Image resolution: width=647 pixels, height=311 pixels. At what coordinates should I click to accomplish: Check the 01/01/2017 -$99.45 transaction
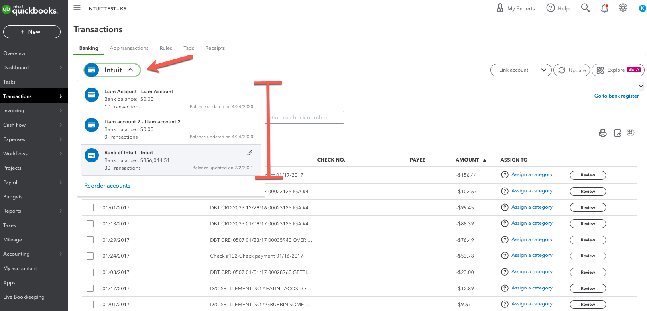click(90, 207)
